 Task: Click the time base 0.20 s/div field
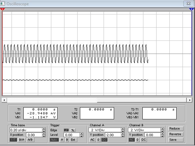point(26,130)
